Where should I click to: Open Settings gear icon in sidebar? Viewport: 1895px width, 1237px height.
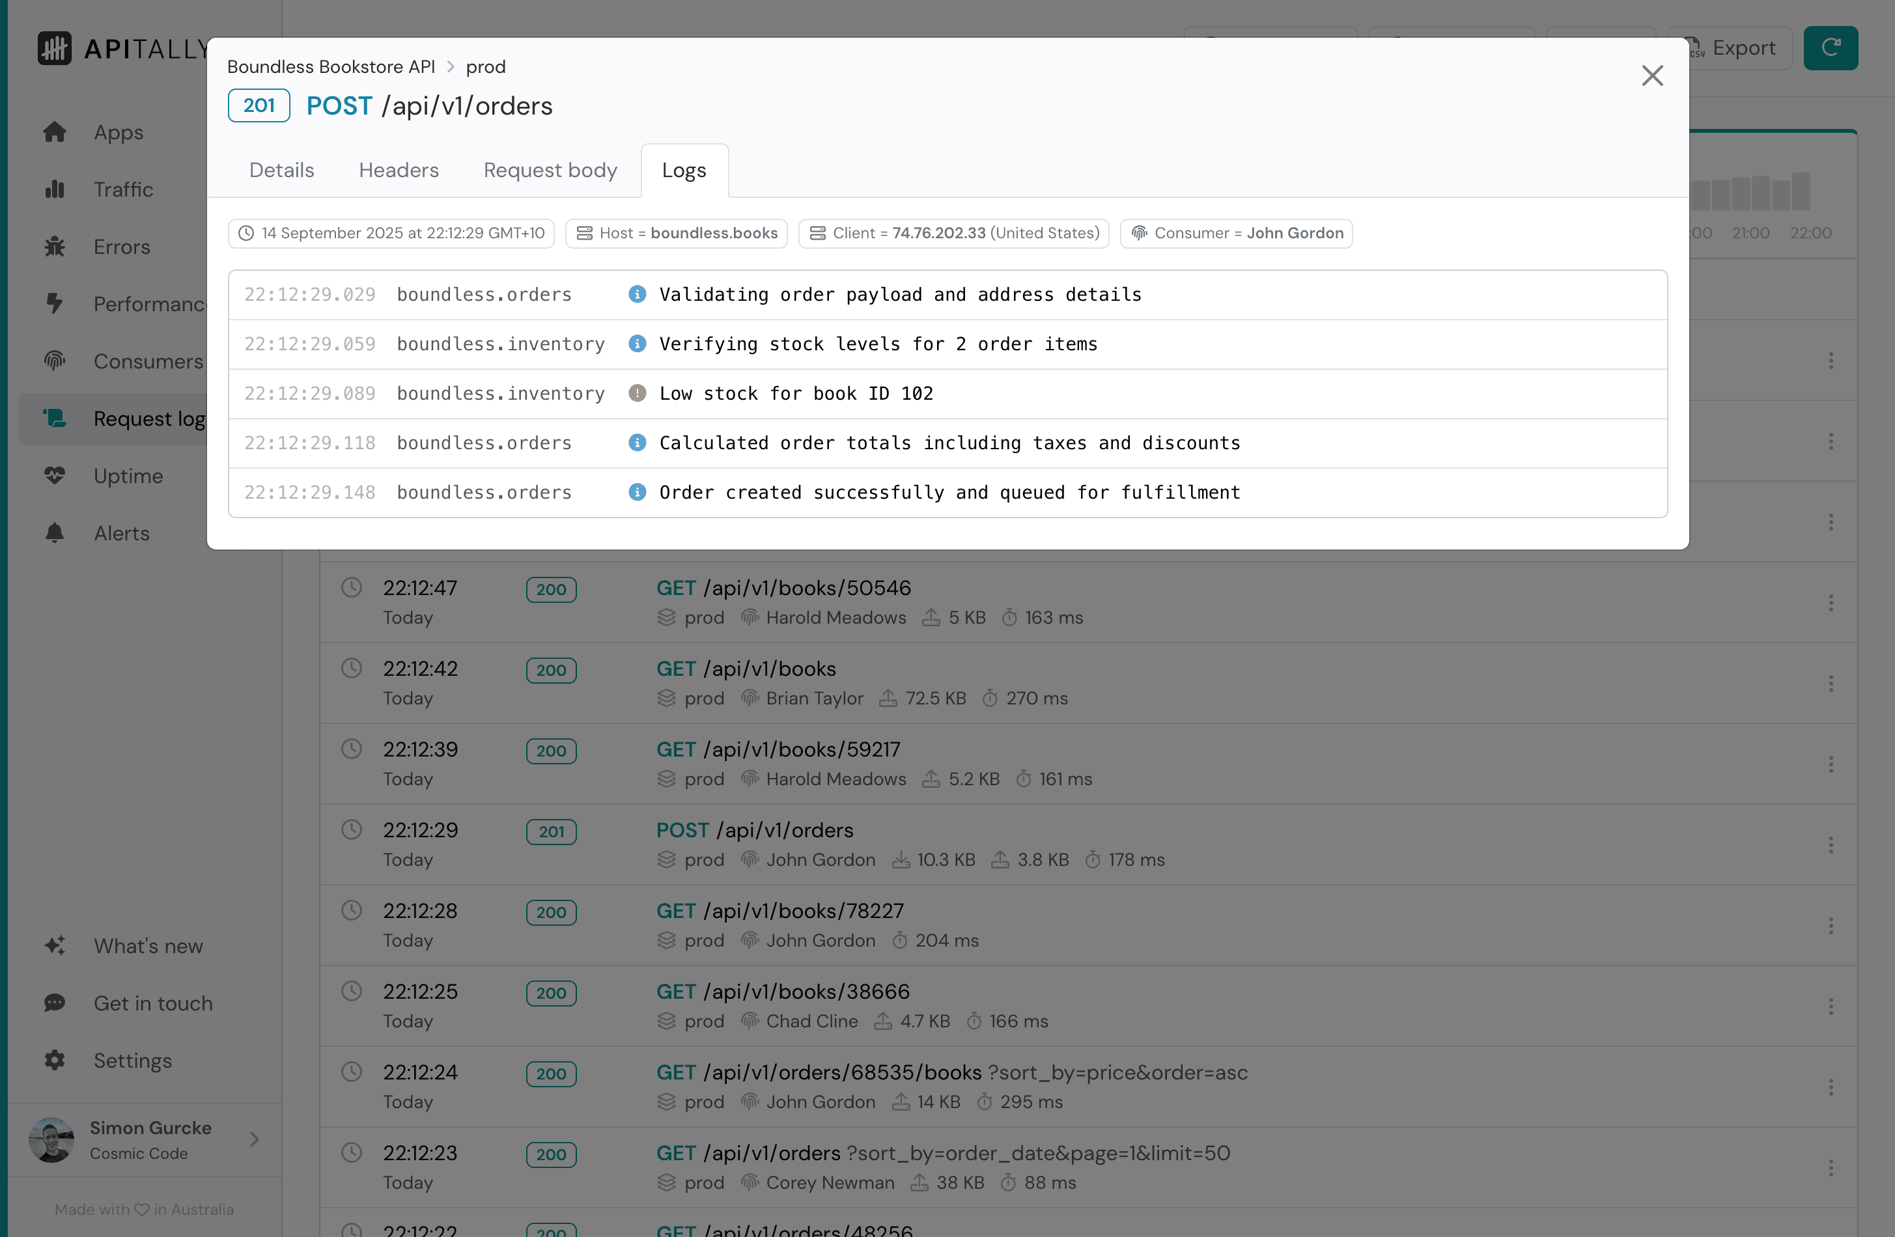point(54,1061)
